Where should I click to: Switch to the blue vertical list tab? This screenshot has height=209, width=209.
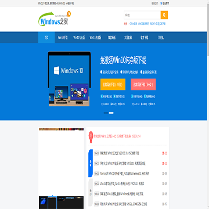[x=91, y=163]
